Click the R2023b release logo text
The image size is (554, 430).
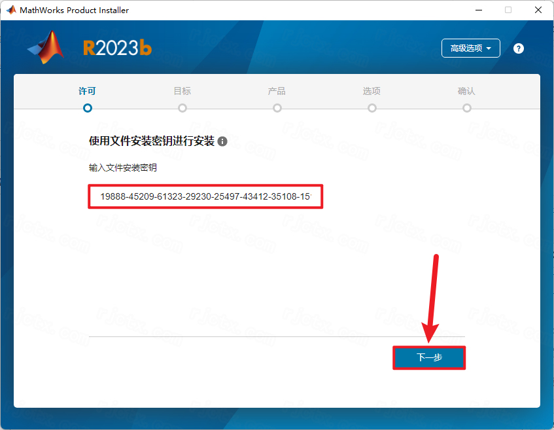coord(117,48)
